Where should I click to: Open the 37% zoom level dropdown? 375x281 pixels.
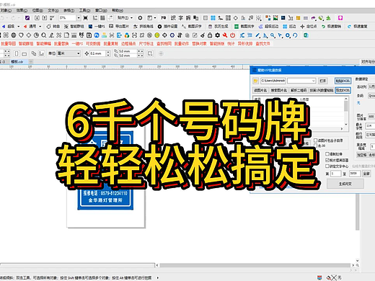pyautogui.click(x=79, y=18)
